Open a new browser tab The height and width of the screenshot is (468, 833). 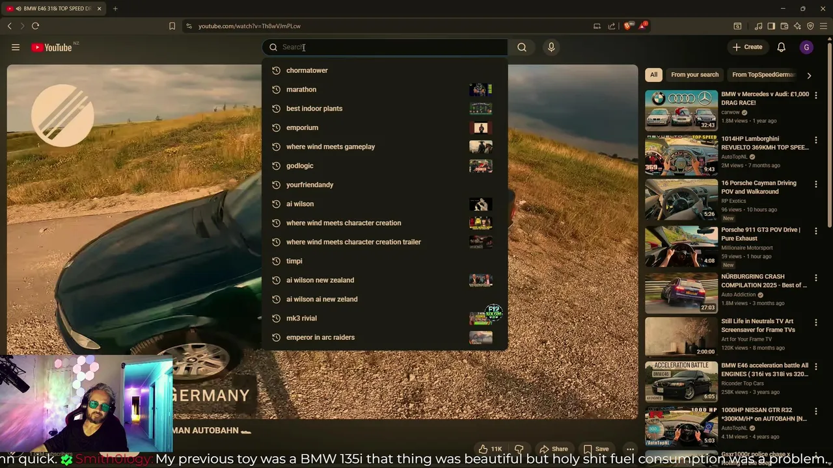pos(115,8)
